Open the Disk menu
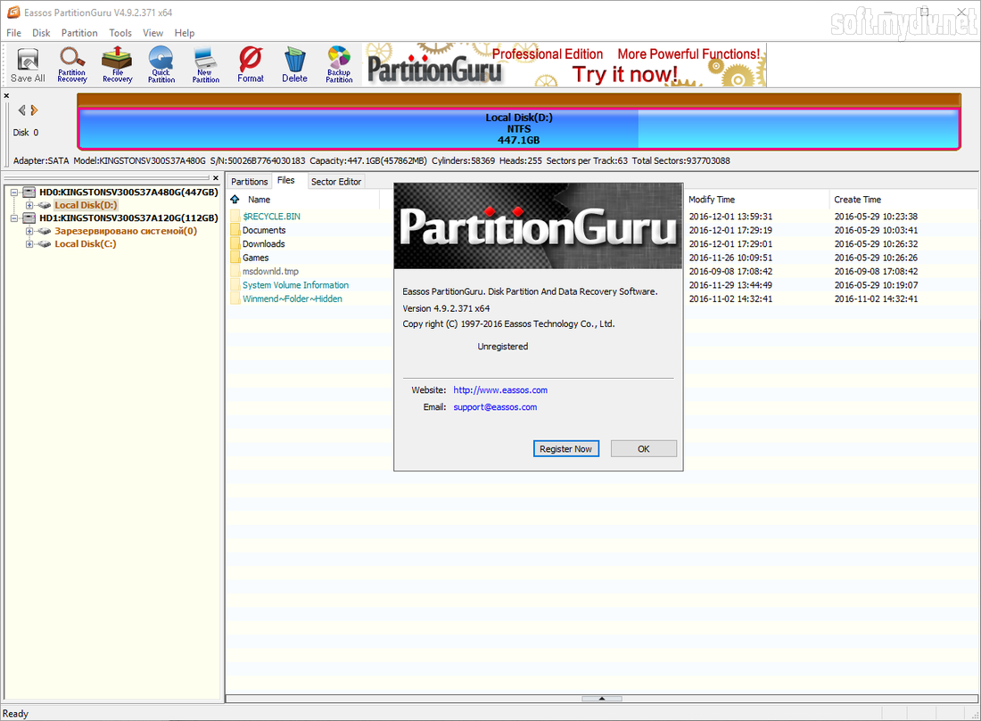This screenshot has height=721, width=981. [x=41, y=33]
